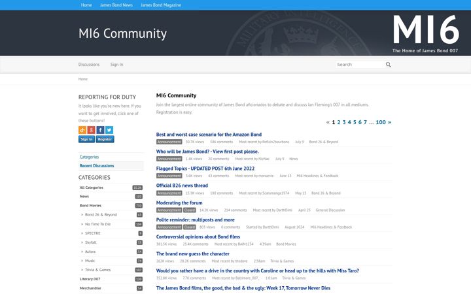471x294 pixels.
Task: Open the Actors subcategory
Action: [x=90, y=252]
